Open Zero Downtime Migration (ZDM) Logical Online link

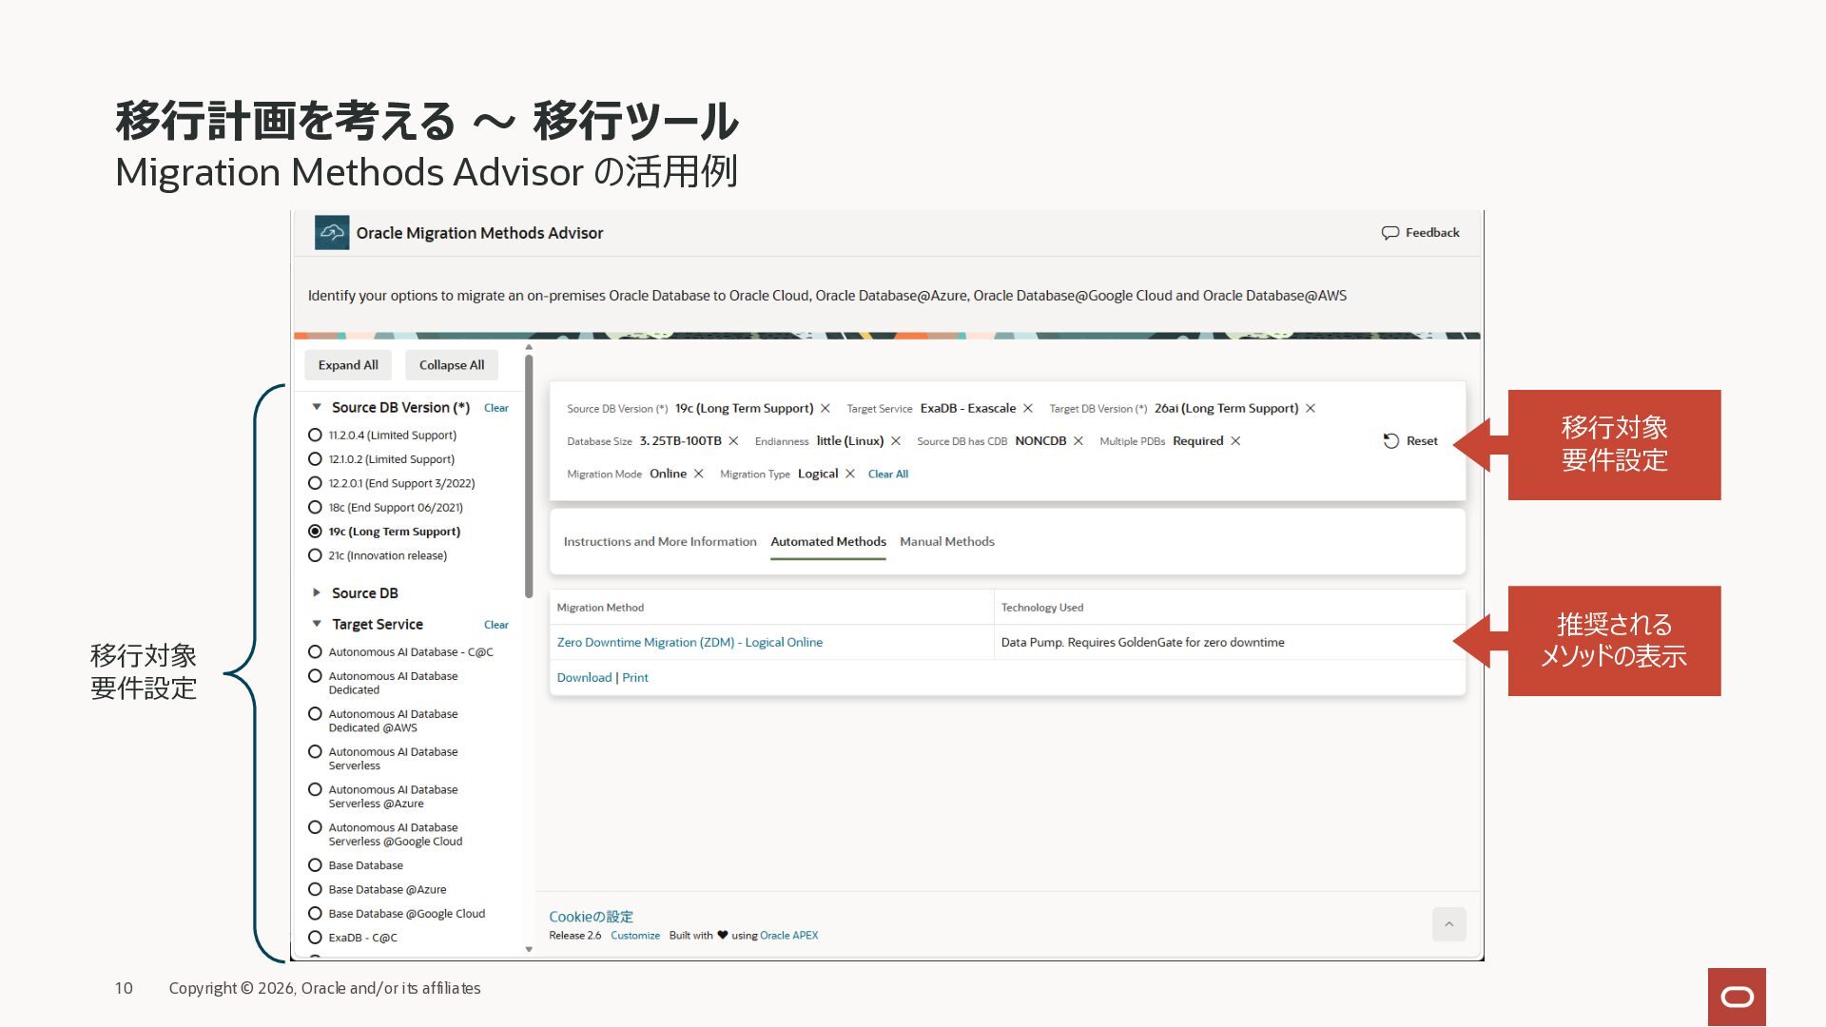(690, 643)
